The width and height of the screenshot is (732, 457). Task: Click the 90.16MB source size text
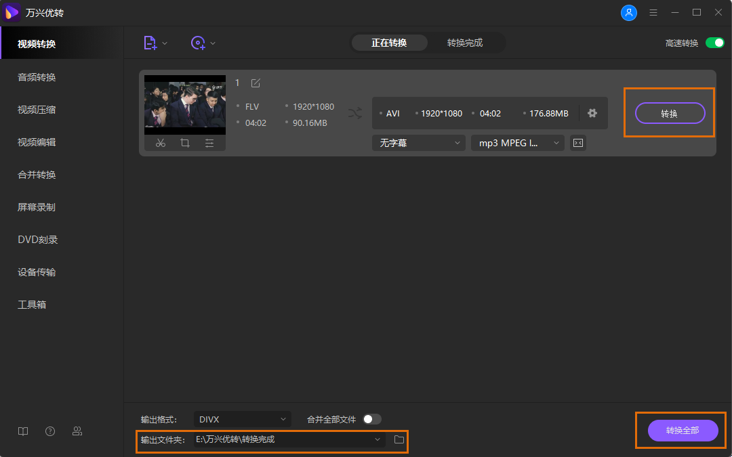pos(310,123)
